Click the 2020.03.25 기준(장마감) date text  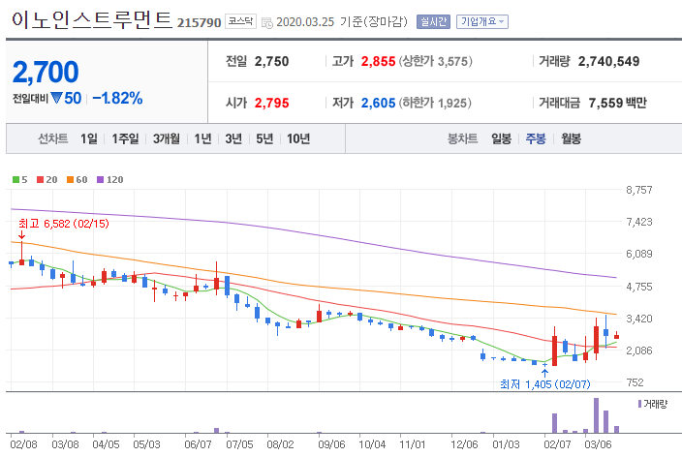coord(342,21)
